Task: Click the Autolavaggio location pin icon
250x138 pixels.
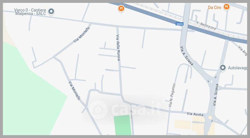Action: 222,68
